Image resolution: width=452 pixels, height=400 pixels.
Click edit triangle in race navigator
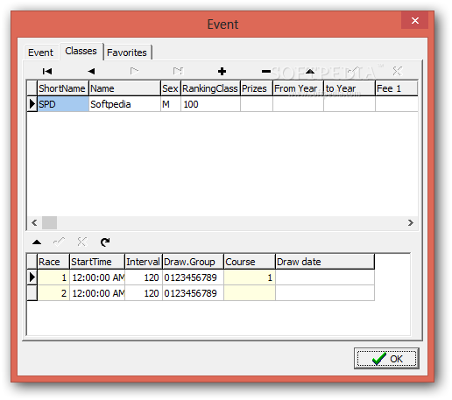coord(37,242)
